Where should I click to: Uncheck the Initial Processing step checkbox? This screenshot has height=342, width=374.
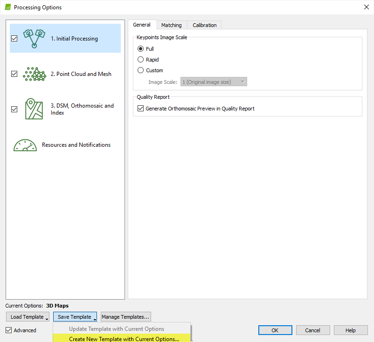tap(14, 39)
